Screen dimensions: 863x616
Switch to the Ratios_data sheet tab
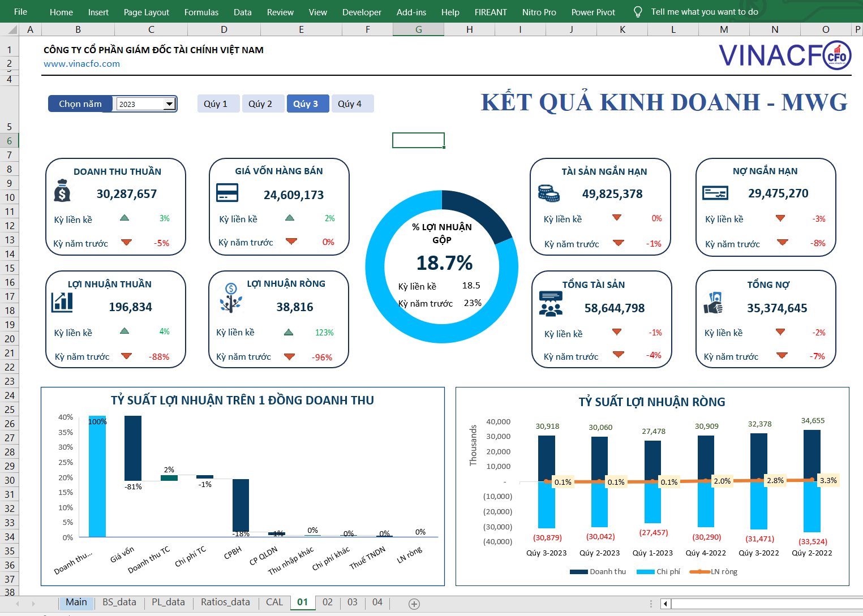(x=225, y=602)
